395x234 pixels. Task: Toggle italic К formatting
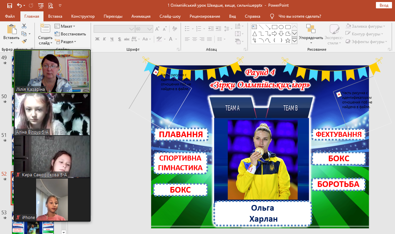[105, 39]
